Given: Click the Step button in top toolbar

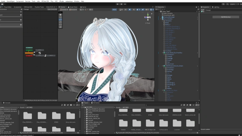Looking at the screenshot, I should pos(125,4).
